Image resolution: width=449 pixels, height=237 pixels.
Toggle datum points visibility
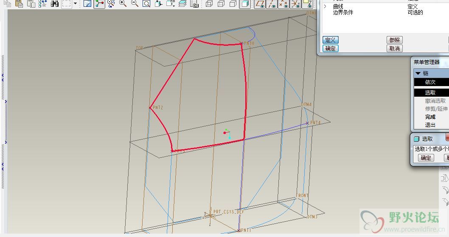pyautogui.click(x=284, y=4)
